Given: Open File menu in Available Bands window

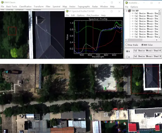Looking at the screenshot, I should (x=127, y=7).
